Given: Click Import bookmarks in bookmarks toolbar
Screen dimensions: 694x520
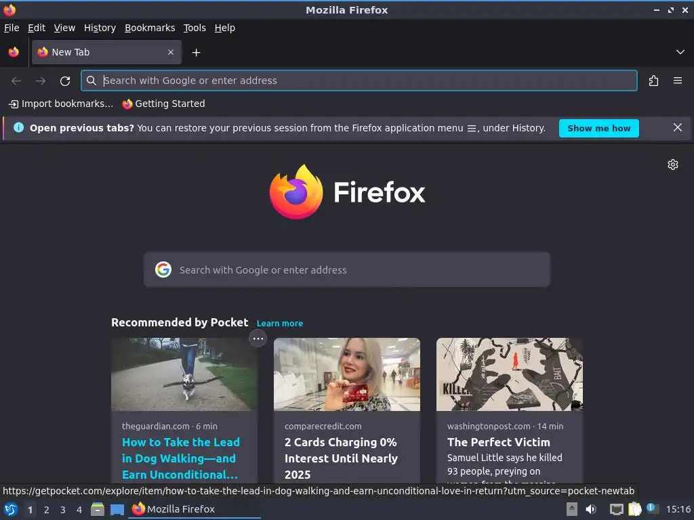Looking at the screenshot, I should pyautogui.click(x=61, y=104).
